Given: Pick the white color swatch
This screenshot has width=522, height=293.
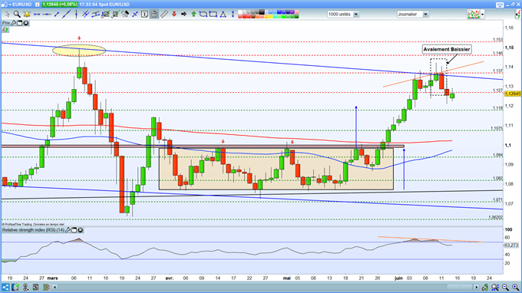Looking at the screenshot, I should coord(240,12).
